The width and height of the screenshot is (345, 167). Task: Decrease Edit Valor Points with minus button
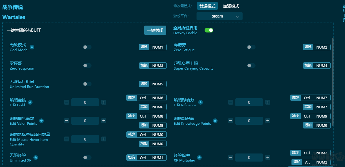[67, 121]
